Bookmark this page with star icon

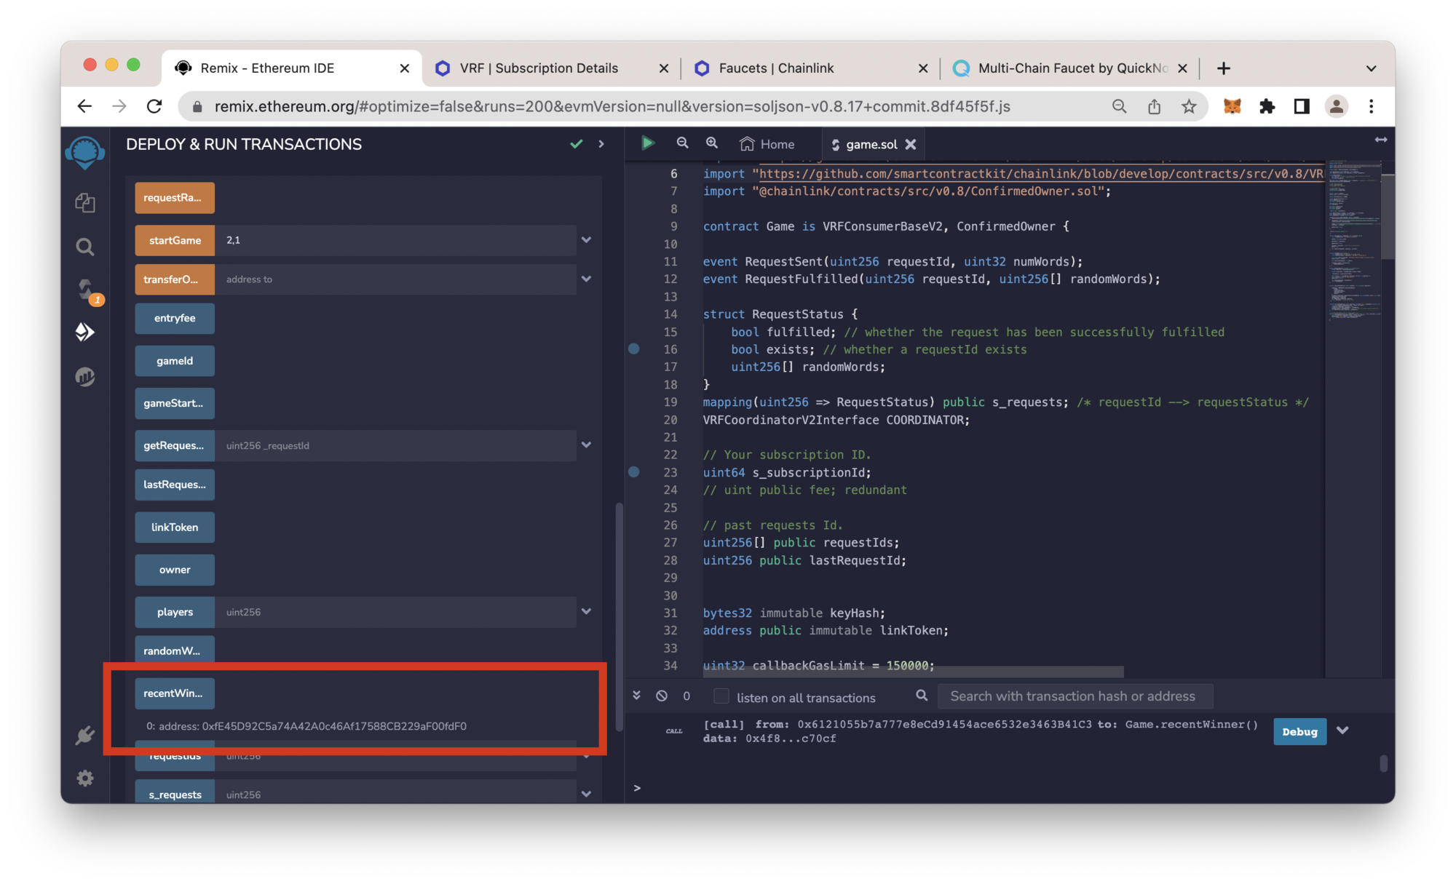click(1189, 106)
